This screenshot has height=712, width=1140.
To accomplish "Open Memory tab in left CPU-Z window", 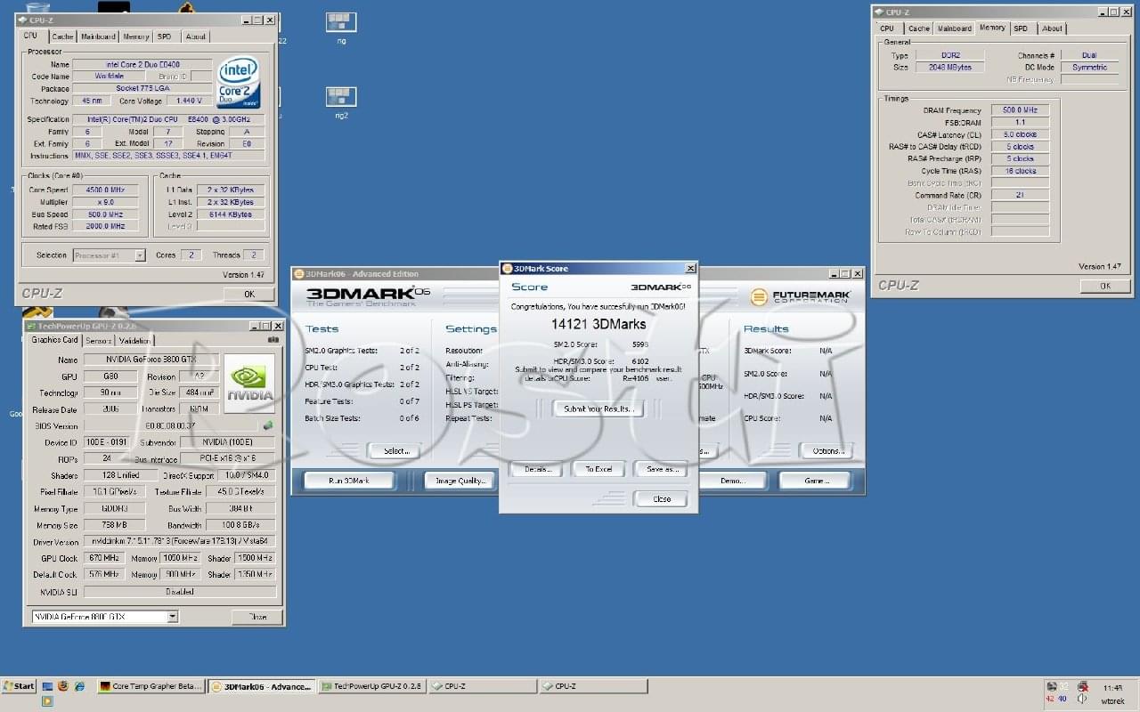I will point(136,36).
